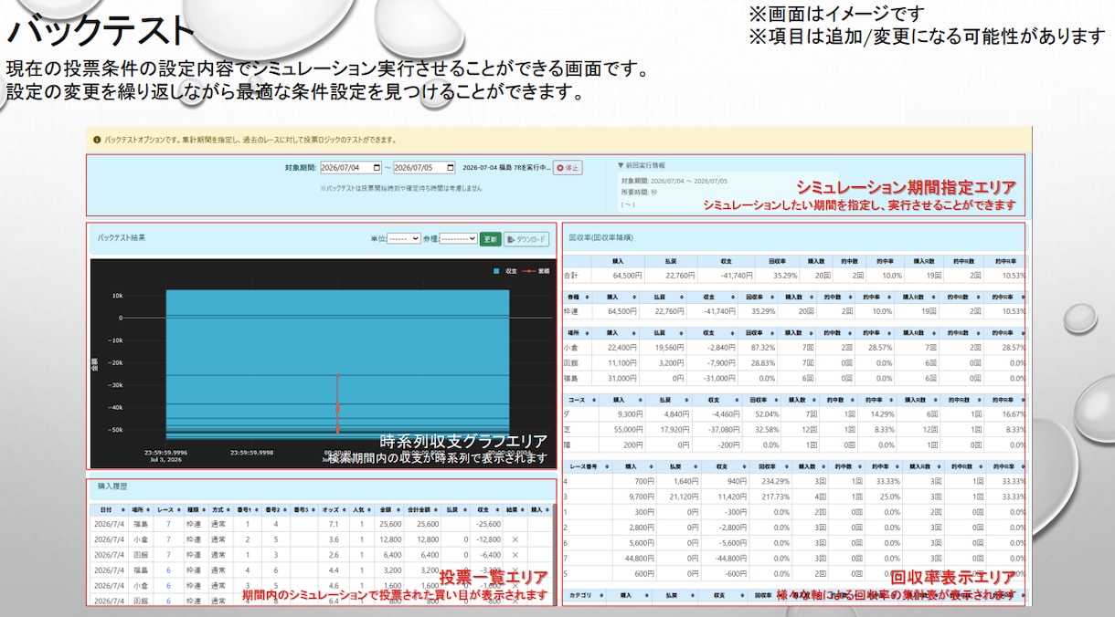Select the 購入履歴 panel heading
The image size is (1115, 617).
point(111,486)
